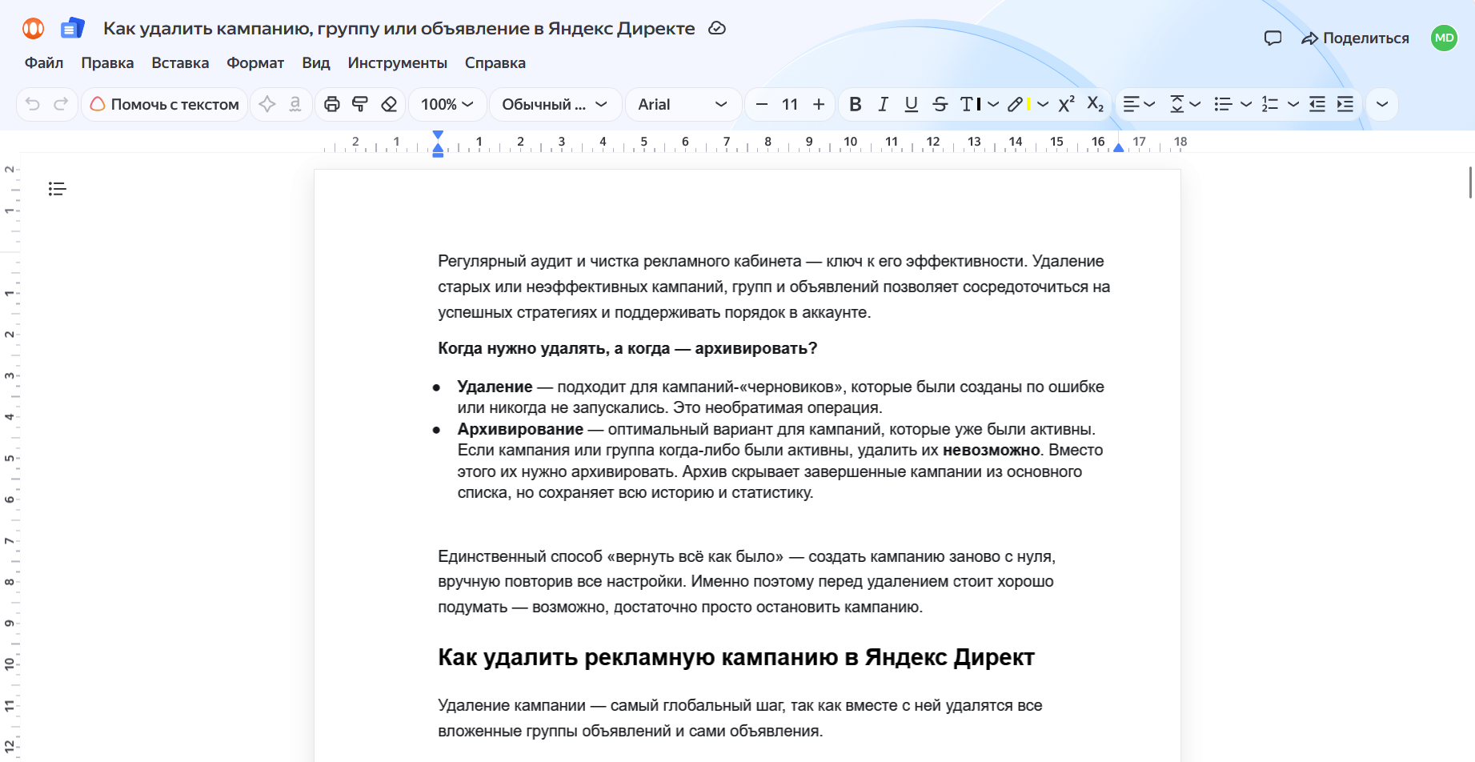Click the bold word "Архивирование" in list
The image size is (1475, 762).
coord(520,429)
